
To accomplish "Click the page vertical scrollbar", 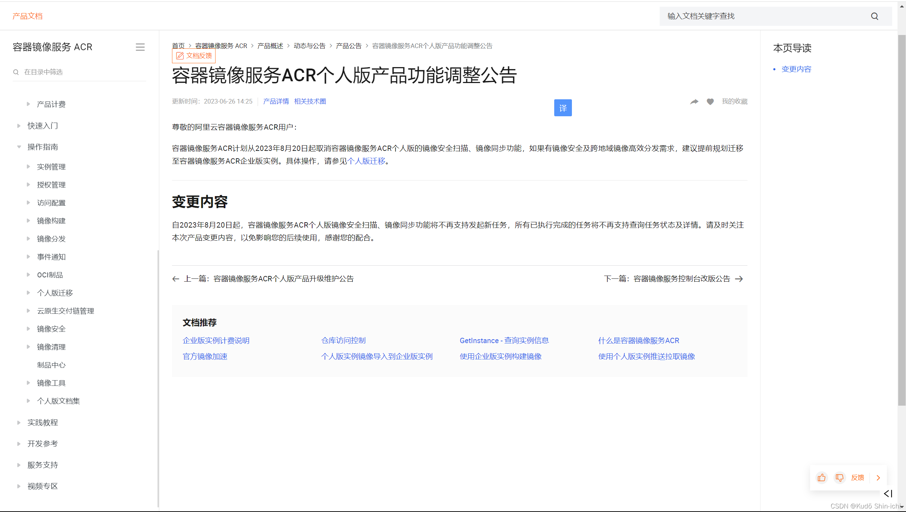I will click(902, 219).
